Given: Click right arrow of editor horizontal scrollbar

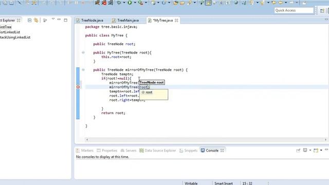Looking at the screenshot, I should coord(325,140).
